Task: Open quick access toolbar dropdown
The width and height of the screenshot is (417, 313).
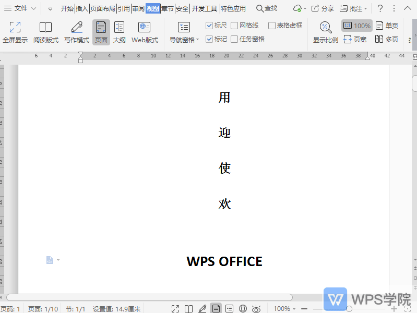Action: pos(50,9)
